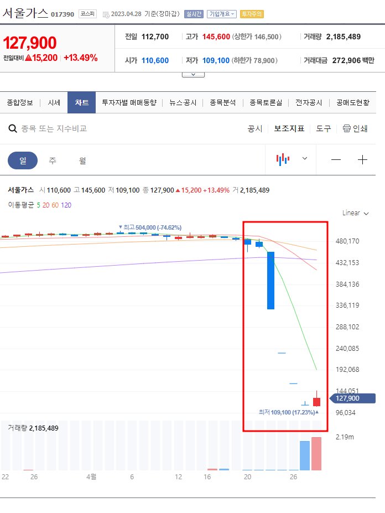Expand the quote summary down arrow
385x513 pixels.
click(x=193, y=75)
